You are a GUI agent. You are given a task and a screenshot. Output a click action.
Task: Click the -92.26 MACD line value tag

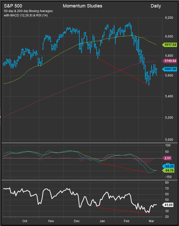click(x=168, y=166)
